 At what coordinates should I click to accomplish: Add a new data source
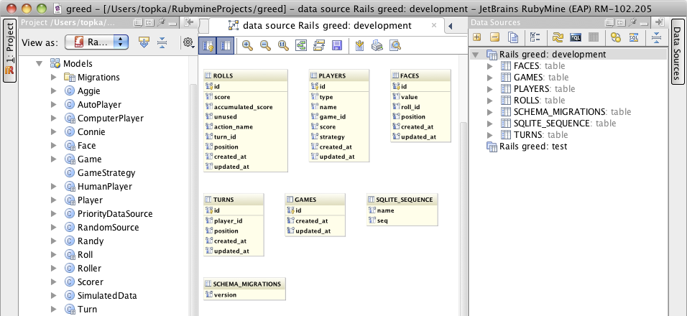(476, 37)
